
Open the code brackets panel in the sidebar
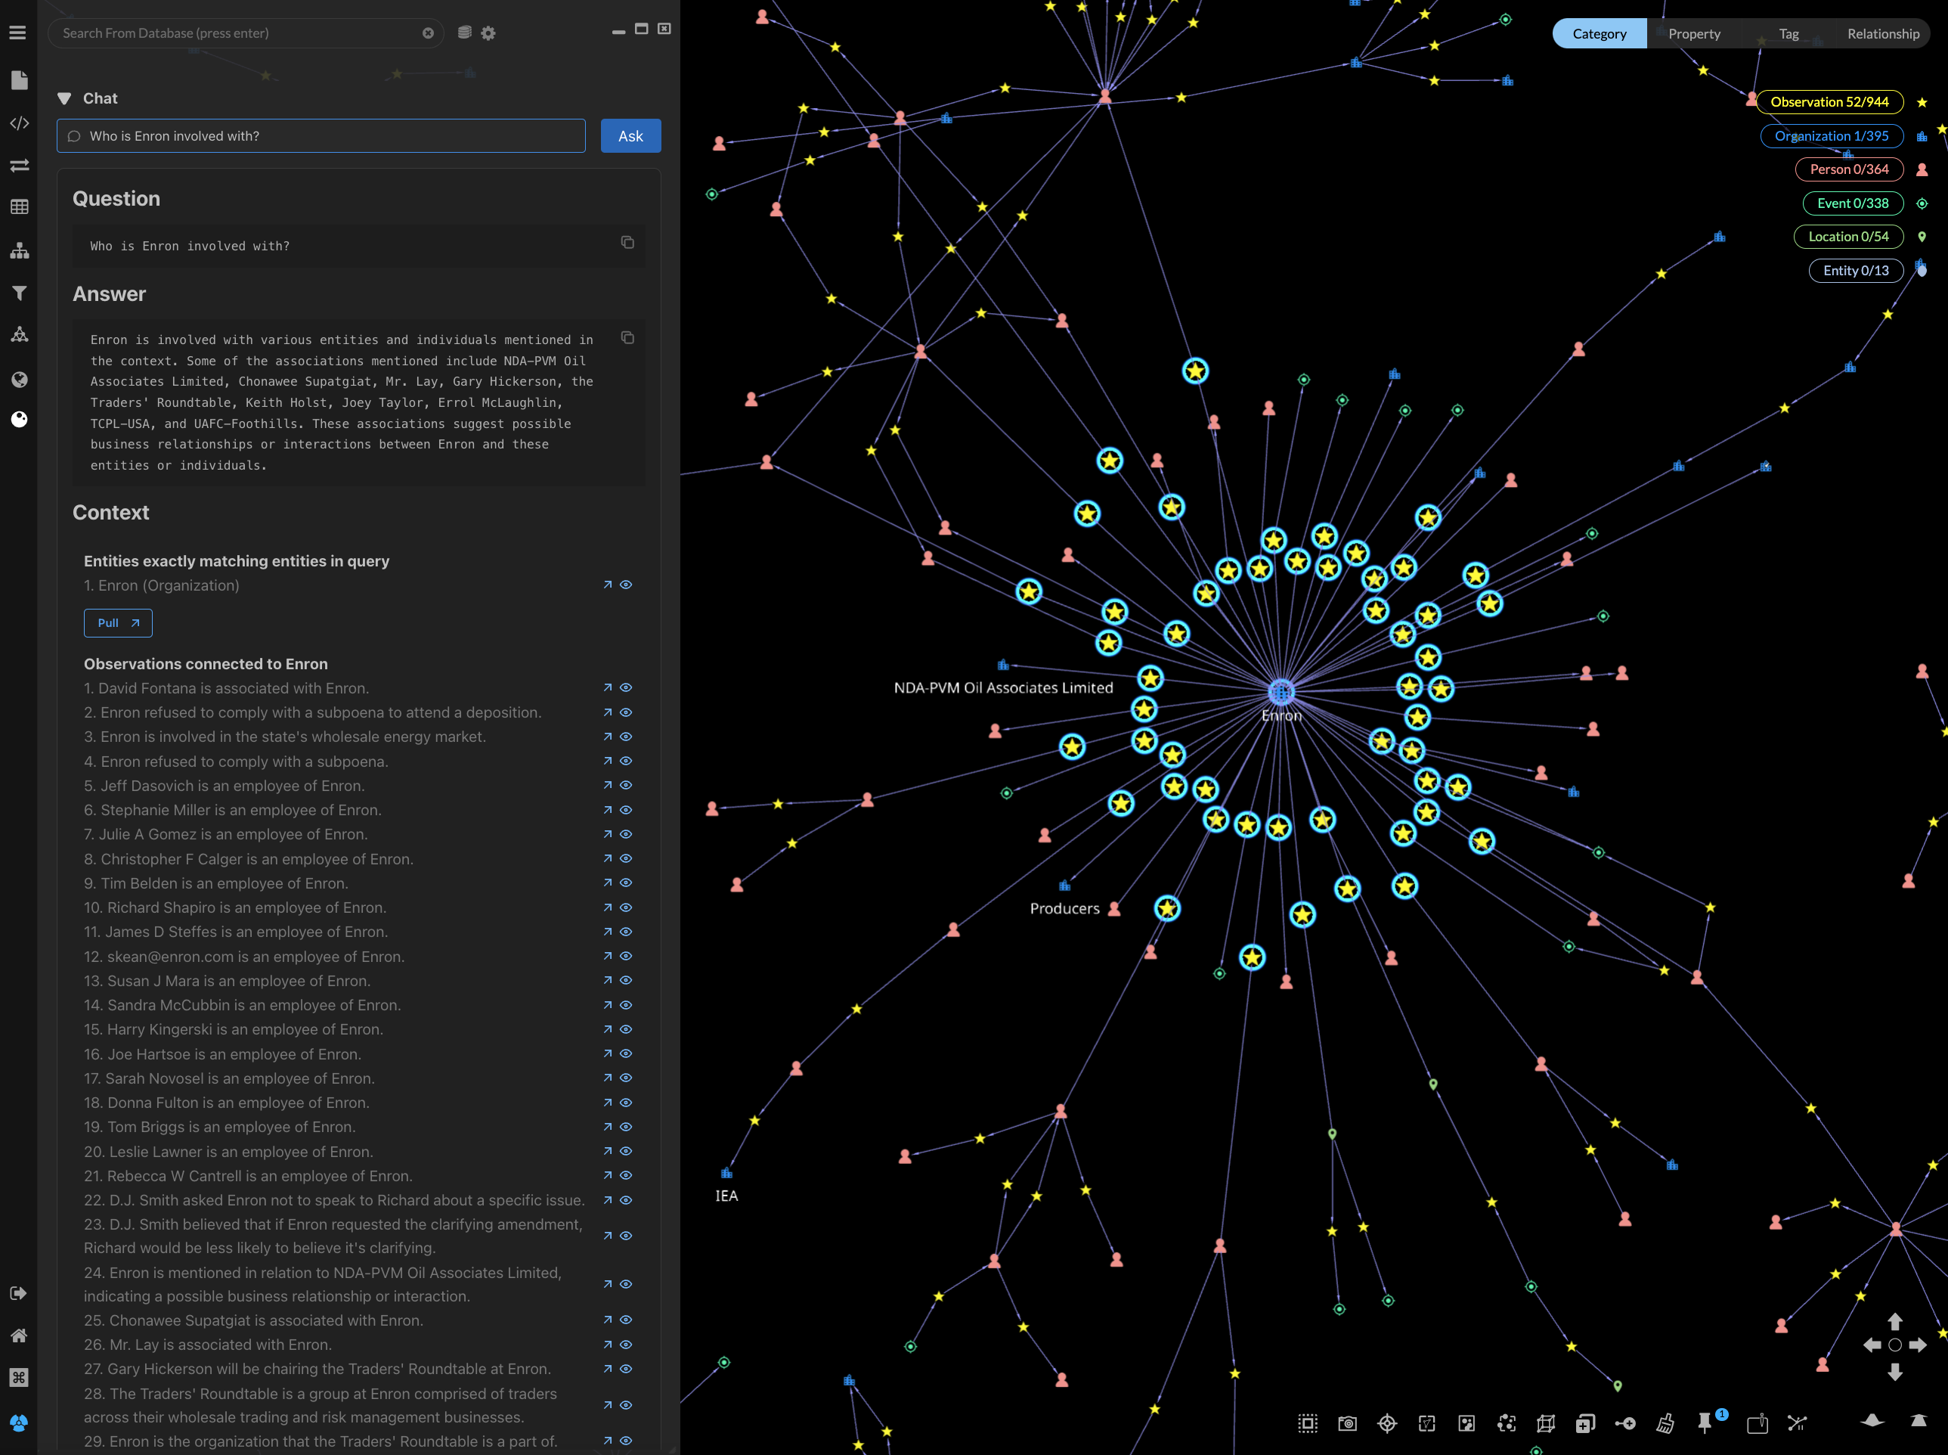[x=20, y=123]
